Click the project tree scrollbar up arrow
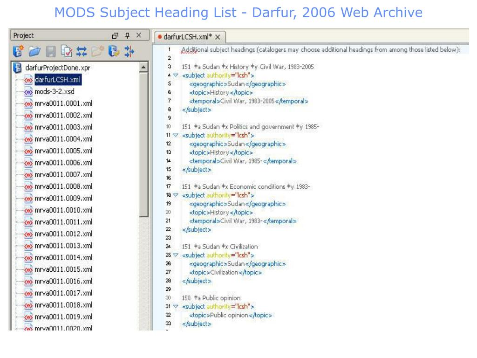This screenshot has height=358, width=477. 143,67
